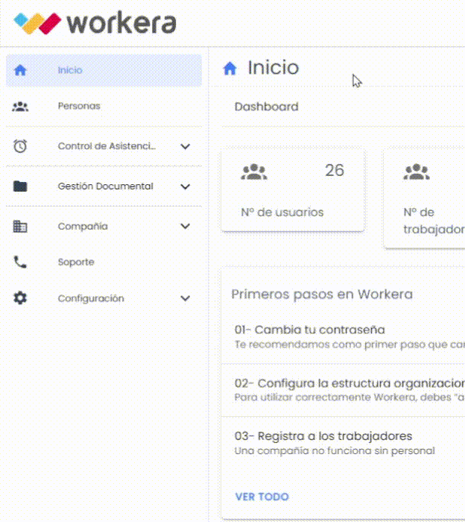This screenshot has height=522, width=465.
Task: Click the blue home icon beside the Inicio heading
Action: click(230, 69)
